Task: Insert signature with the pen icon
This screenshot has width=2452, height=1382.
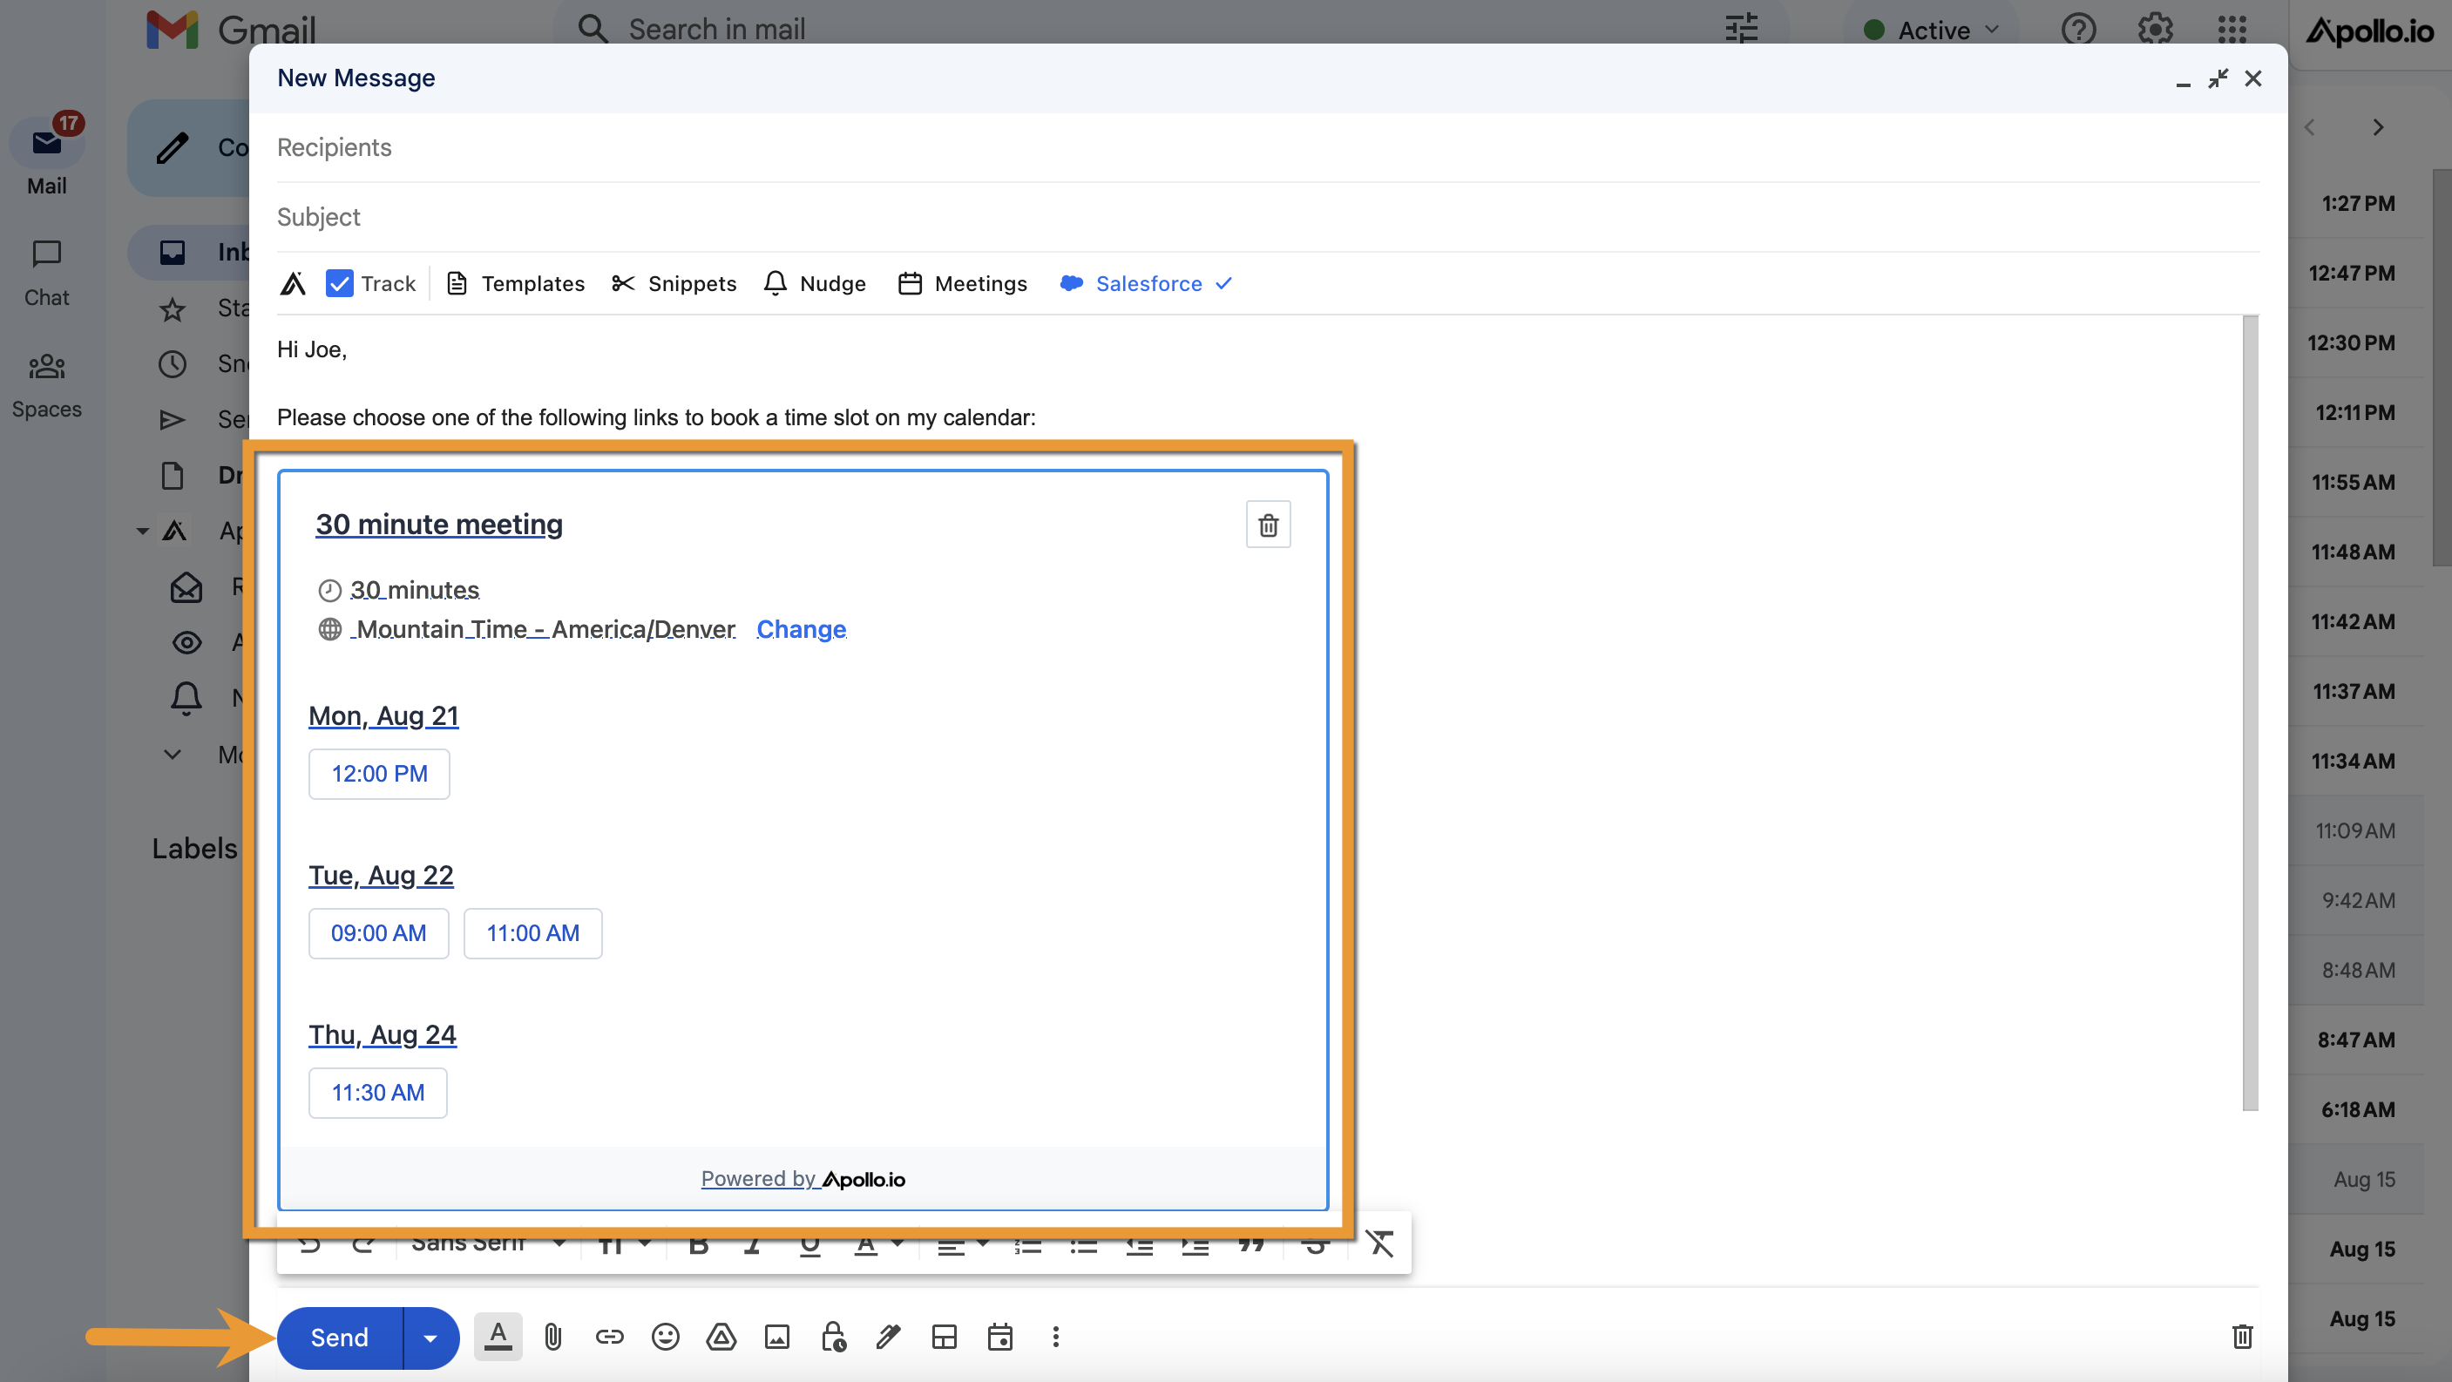Action: click(x=888, y=1338)
